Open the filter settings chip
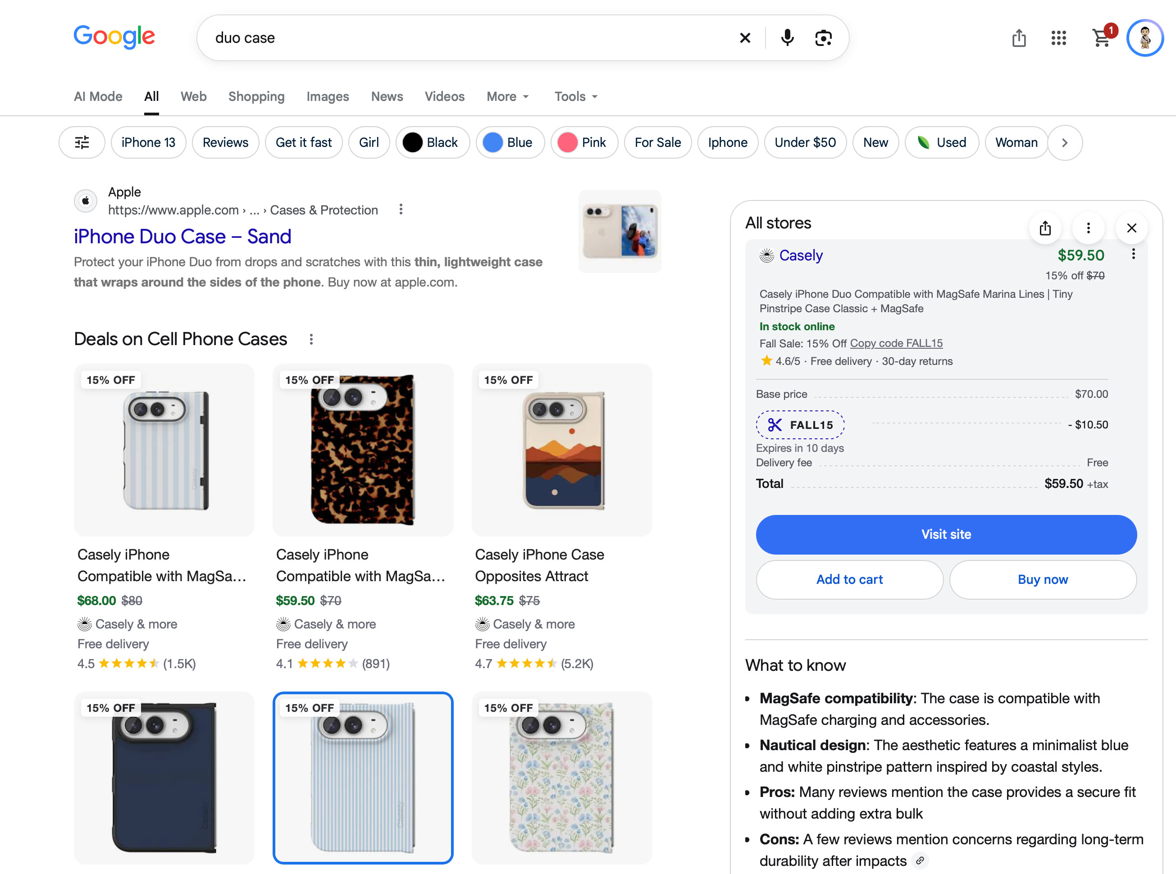This screenshot has width=1176, height=874. (82, 142)
